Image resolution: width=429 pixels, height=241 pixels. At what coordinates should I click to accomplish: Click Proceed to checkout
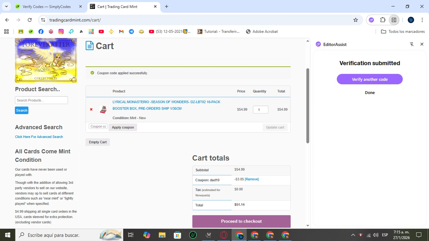point(241,221)
